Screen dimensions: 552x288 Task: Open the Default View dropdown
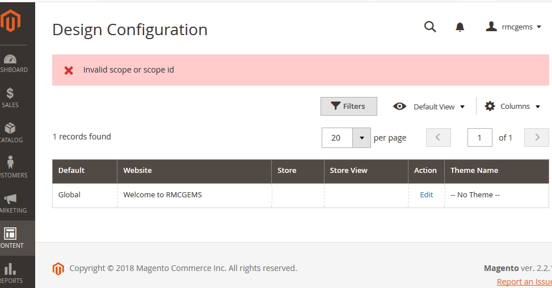429,107
